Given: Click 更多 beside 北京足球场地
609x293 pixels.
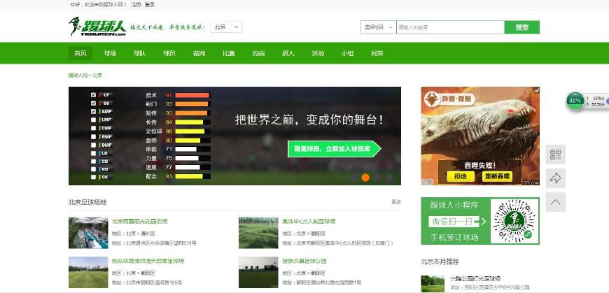Looking at the screenshot, I should (396, 202).
